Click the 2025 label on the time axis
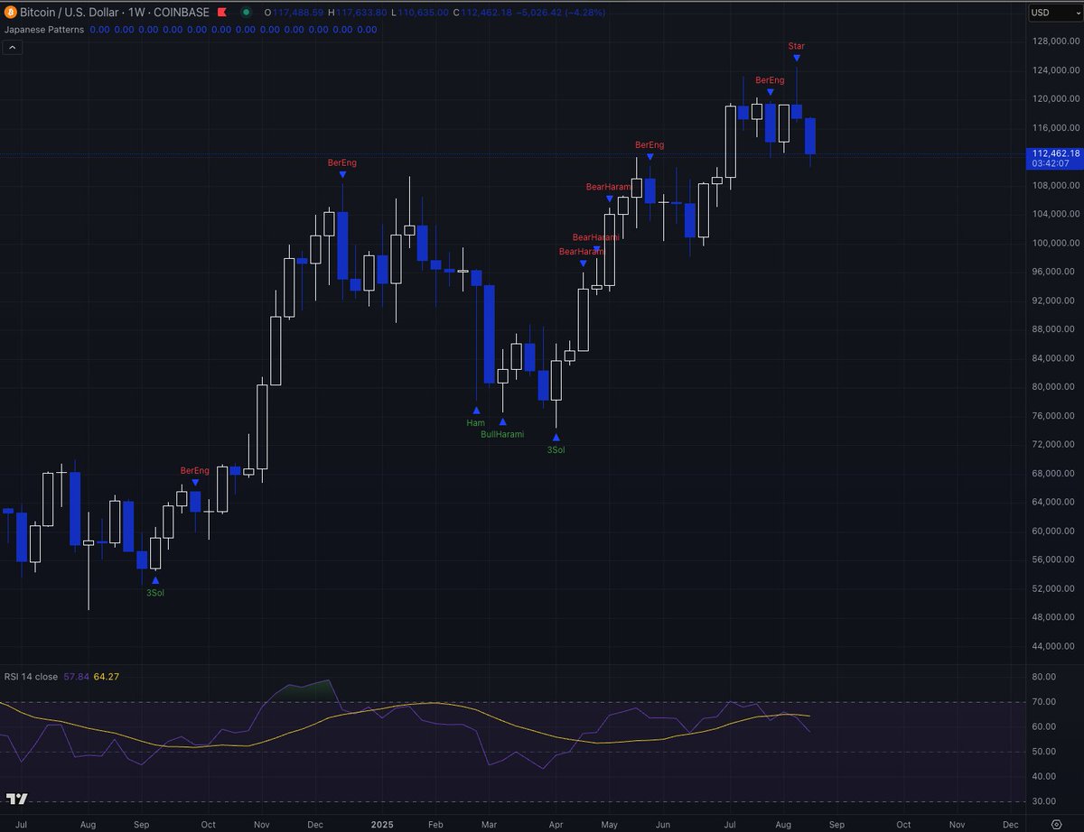 (x=382, y=825)
